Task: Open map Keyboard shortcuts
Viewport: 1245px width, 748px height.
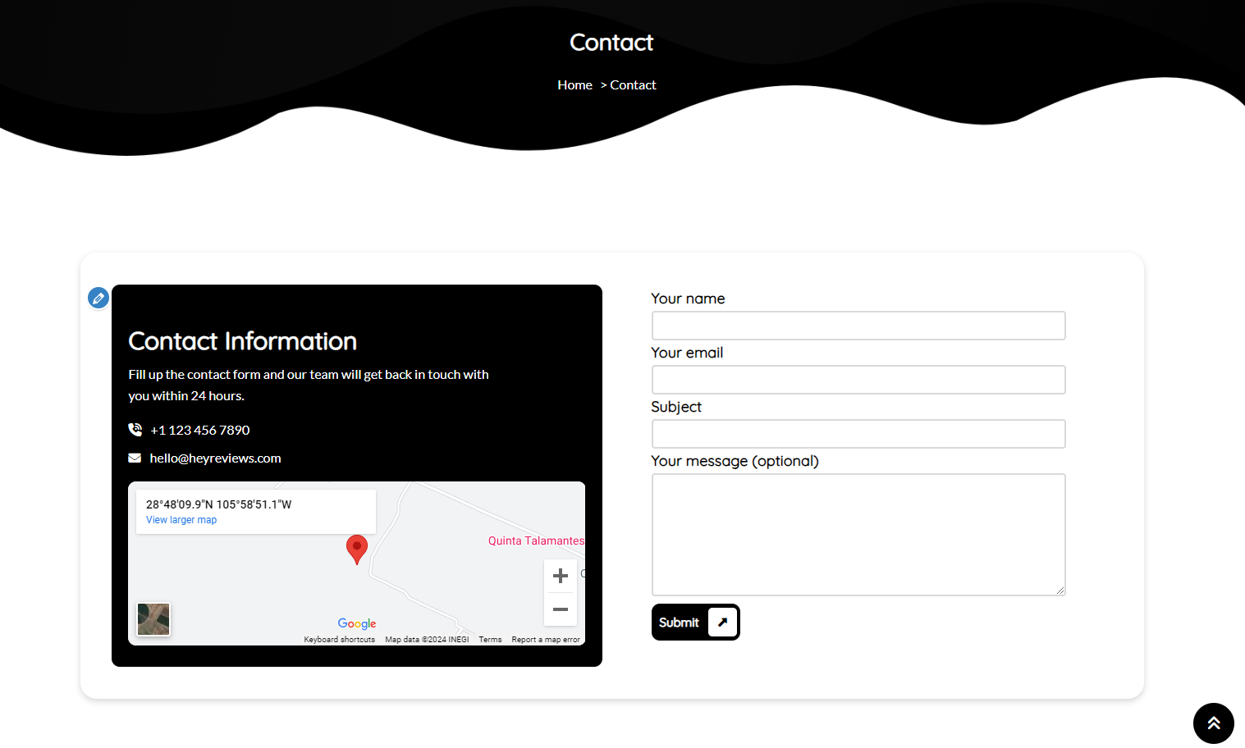Action: pos(339,640)
